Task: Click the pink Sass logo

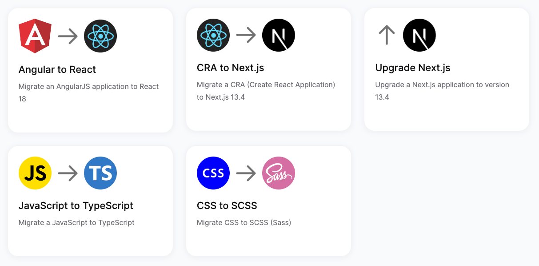Action: [x=278, y=173]
